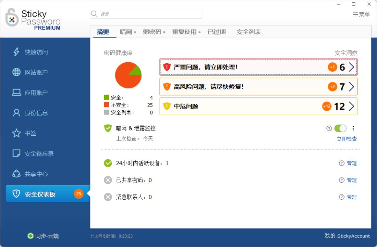This screenshot has height=247, width=377.
Task: Click the grey X icon for 已共享密码
Action: pyautogui.click(x=108, y=180)
